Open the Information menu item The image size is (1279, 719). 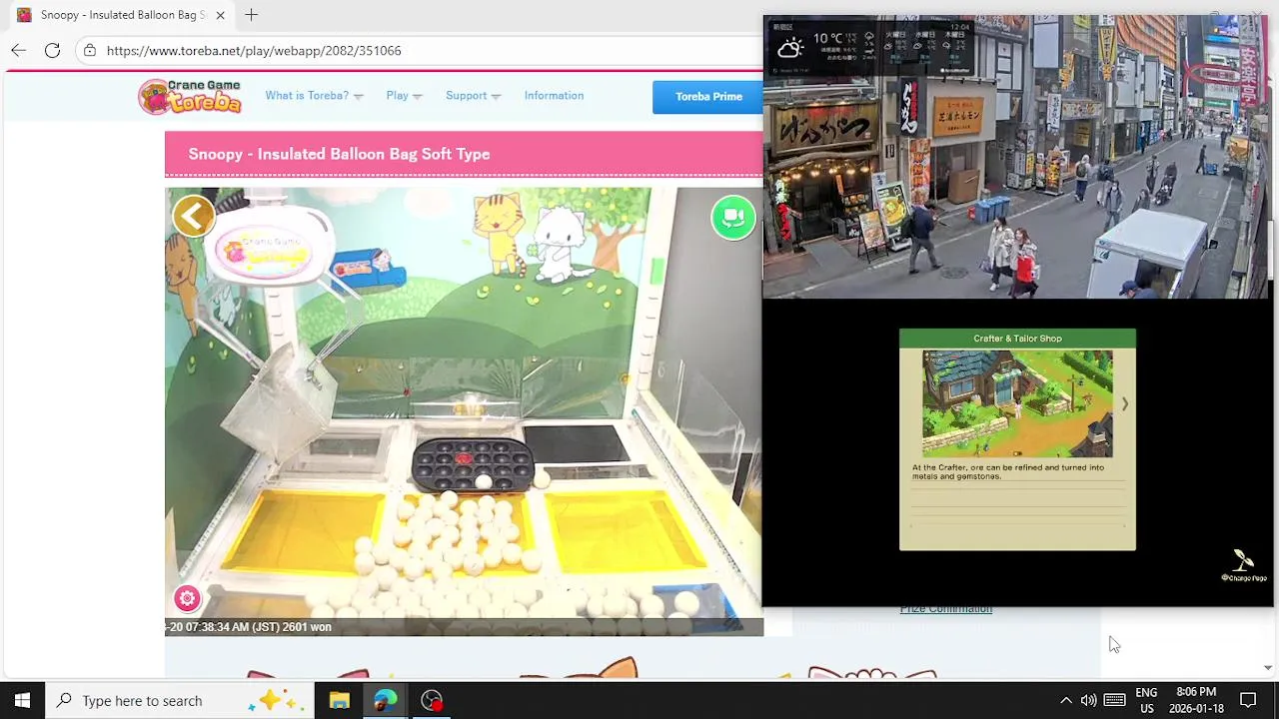(554, 96)
